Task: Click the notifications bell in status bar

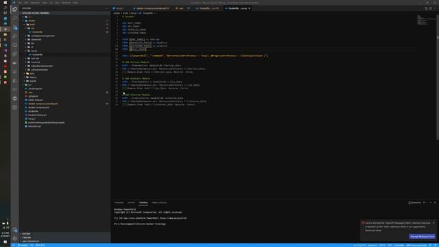Action: pyautogui.click(x=436, y=246)
